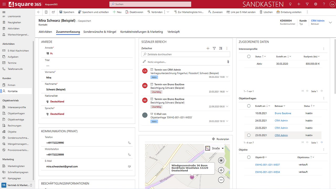Click the map location pin

pyautogui.click(x=192, y=177)
